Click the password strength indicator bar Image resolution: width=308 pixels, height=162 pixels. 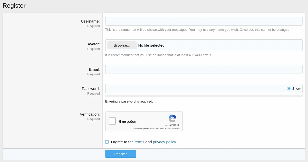pyautogui.click(x=204, y=96)
